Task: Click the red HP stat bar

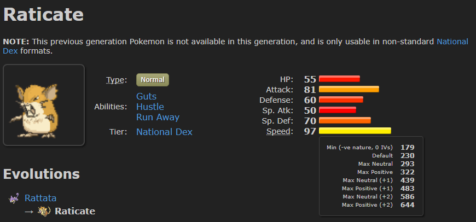Action: point(339,79)
